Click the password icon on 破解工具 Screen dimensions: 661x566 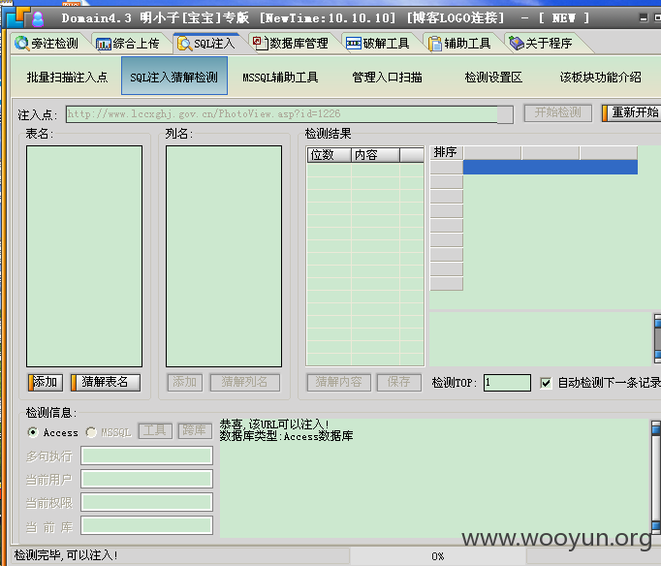pyautogui.click(x=353, y=44)
